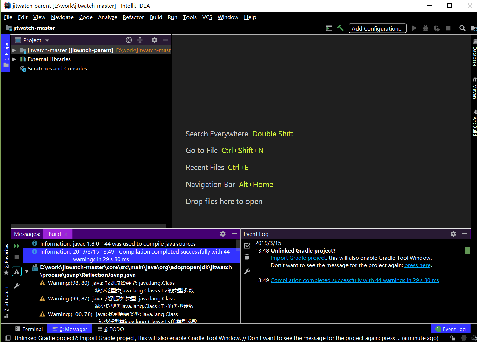Select the javac 1.8.0_144 information row
The height and width of the screenshot is (342, 477).
(132, 243)
